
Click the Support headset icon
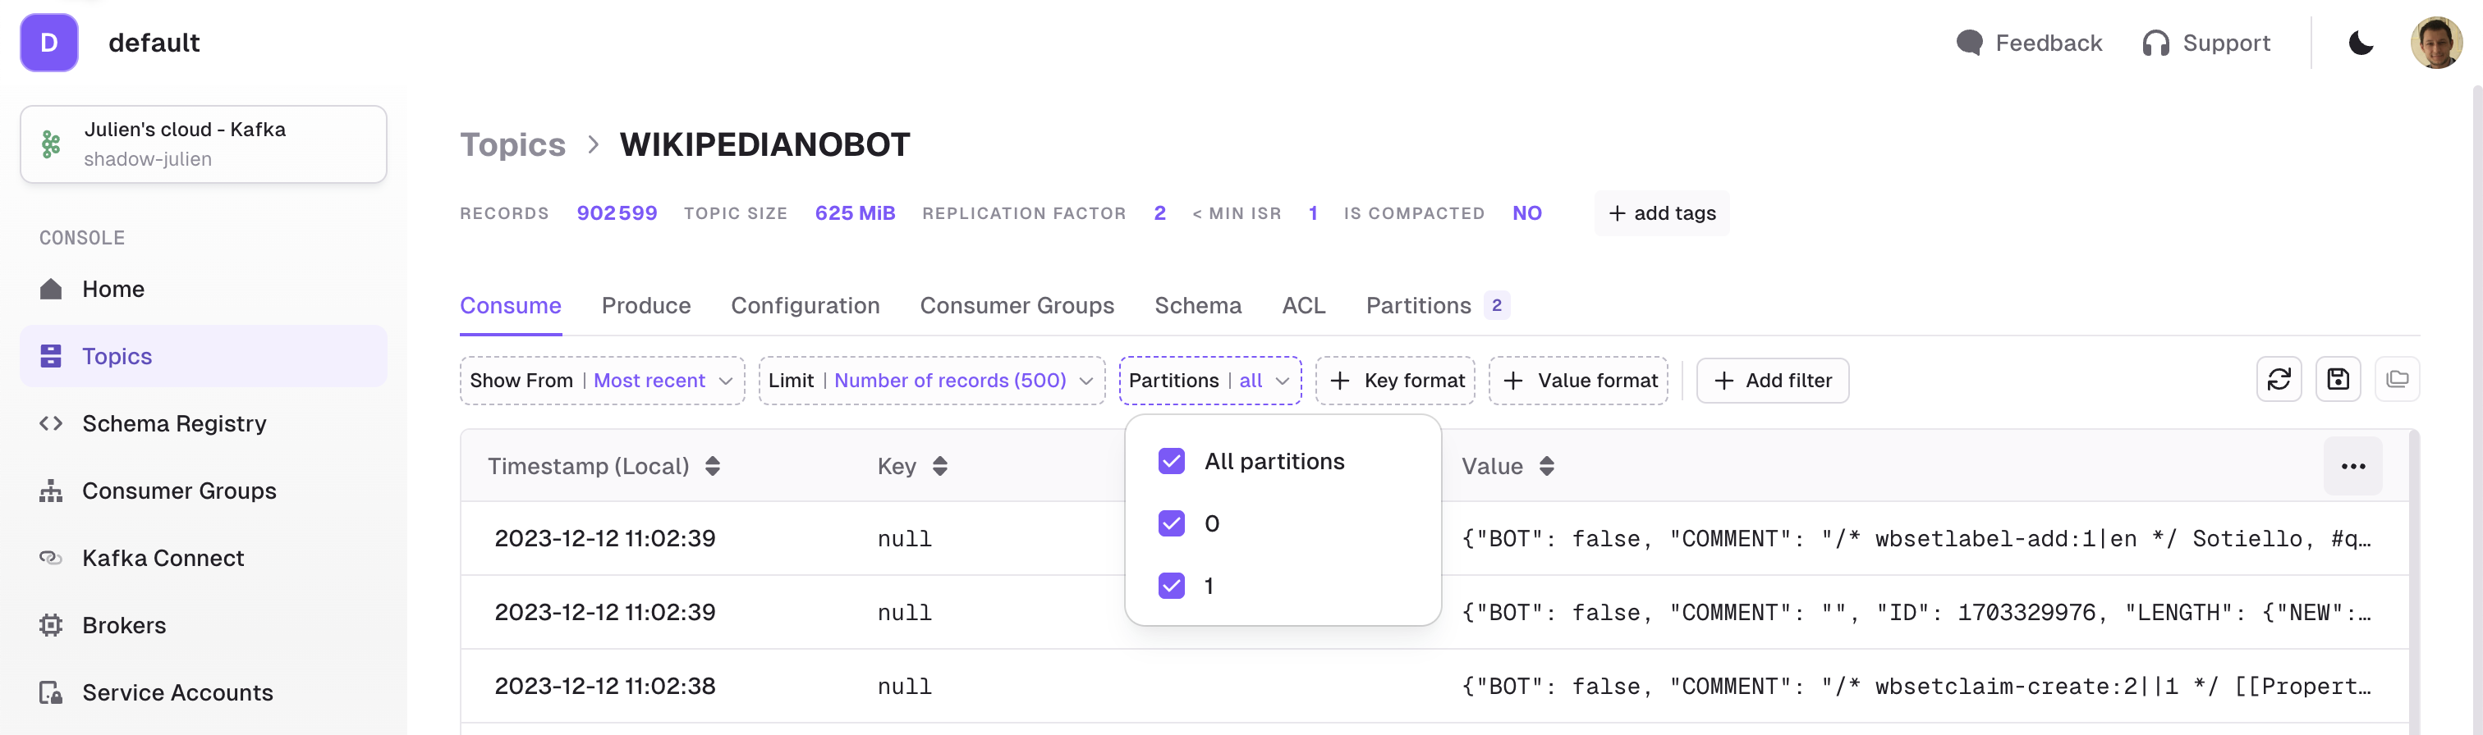click(x=2155, y=43)
